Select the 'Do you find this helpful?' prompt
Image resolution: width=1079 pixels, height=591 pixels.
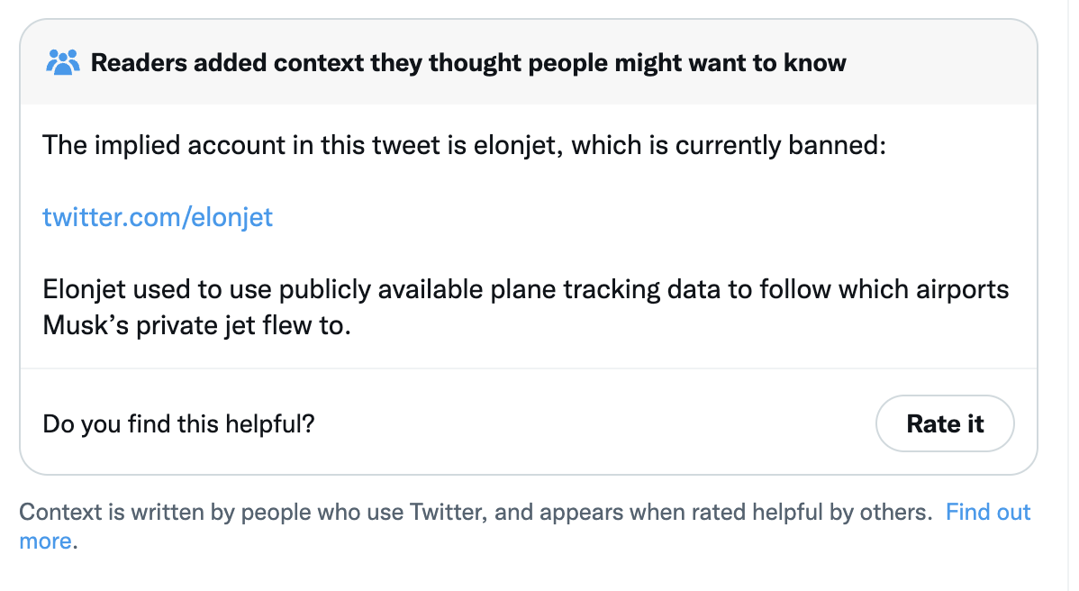[x=179, y=423]
